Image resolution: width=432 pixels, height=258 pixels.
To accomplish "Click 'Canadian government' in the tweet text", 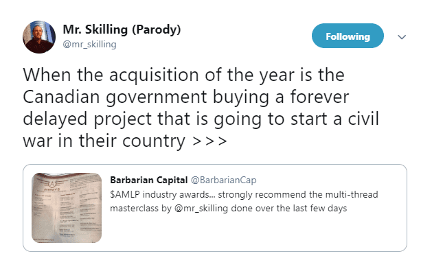I will 115,97.
